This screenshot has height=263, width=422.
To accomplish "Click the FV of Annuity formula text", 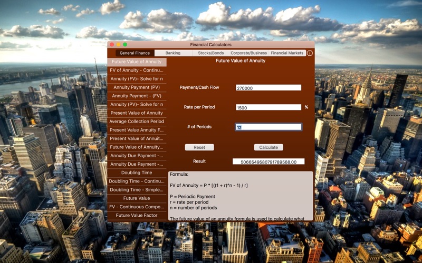I will click(209, 186).
